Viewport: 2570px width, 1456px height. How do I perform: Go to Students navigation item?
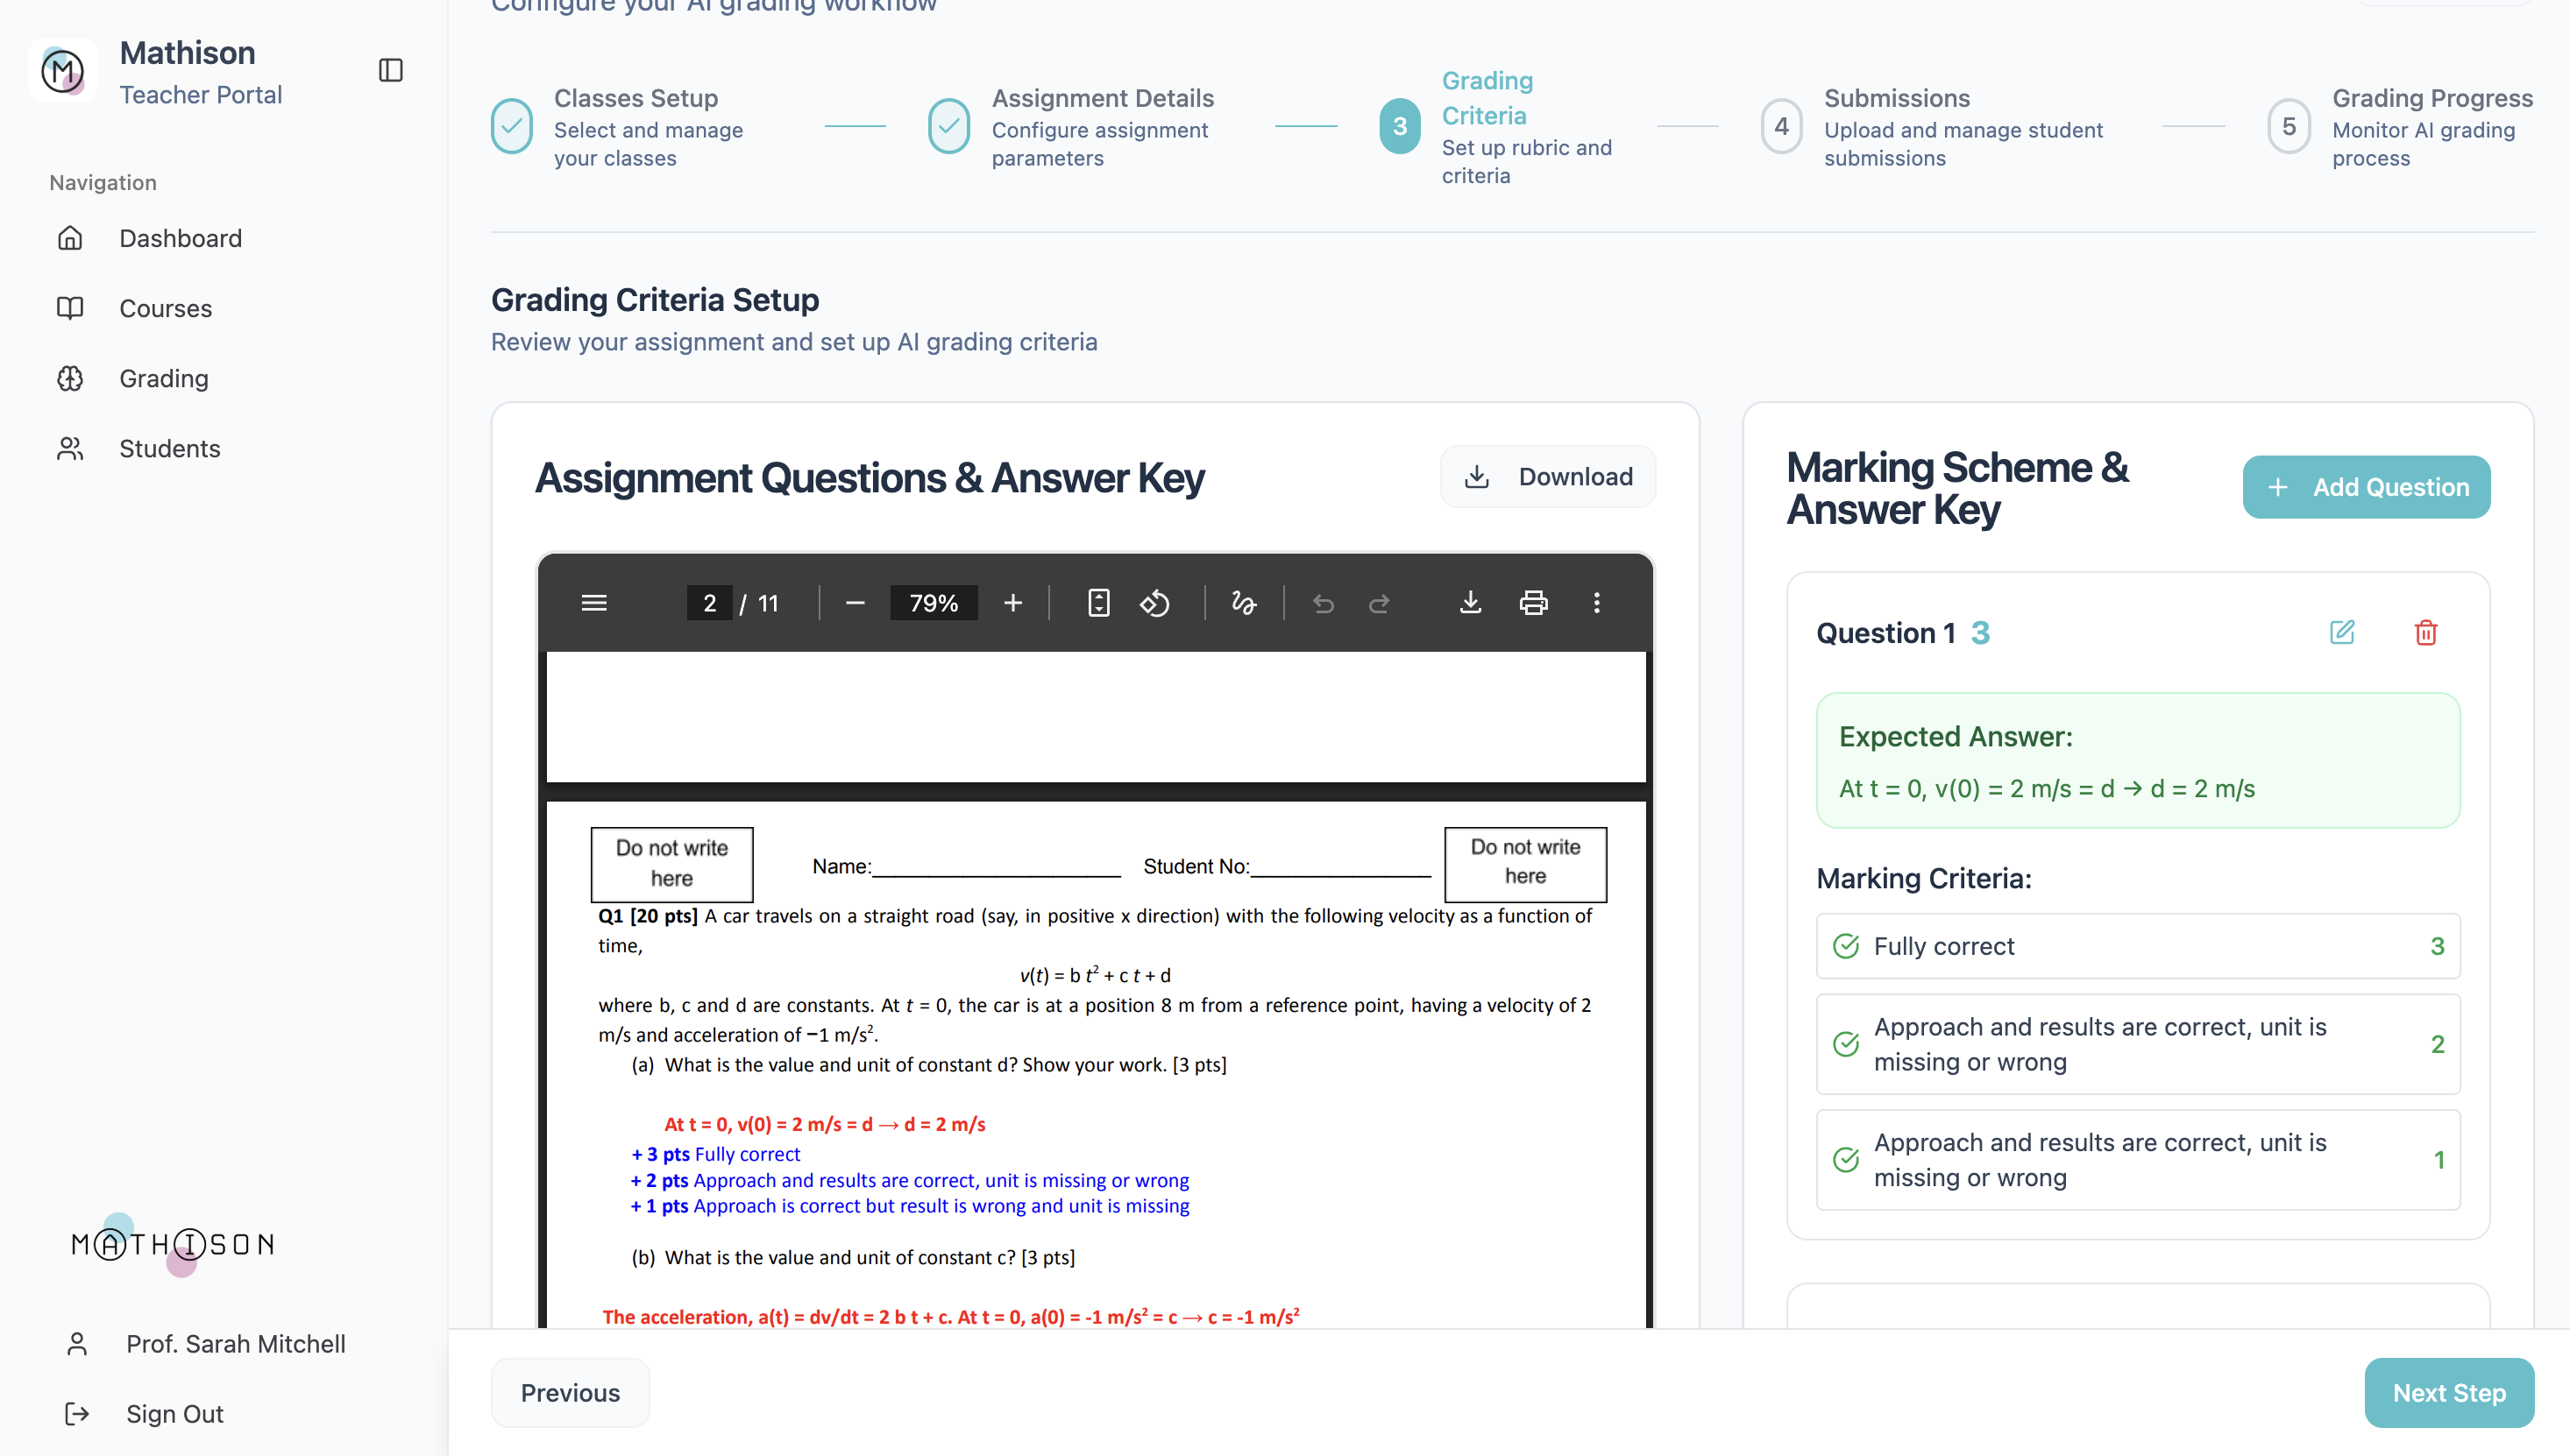coord(169,448)
